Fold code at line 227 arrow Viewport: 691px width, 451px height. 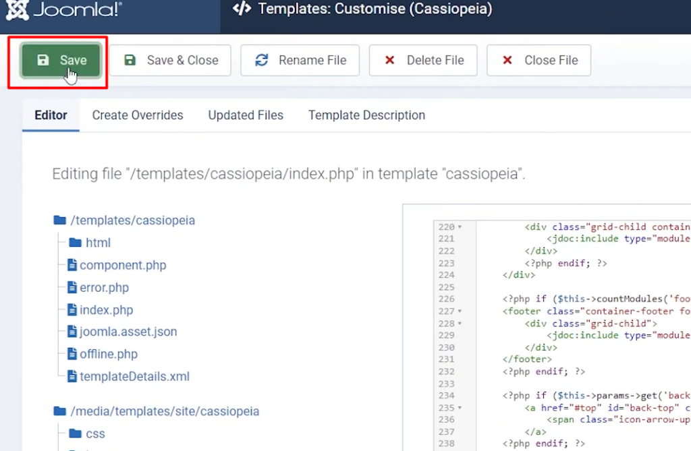coord(460,311)
